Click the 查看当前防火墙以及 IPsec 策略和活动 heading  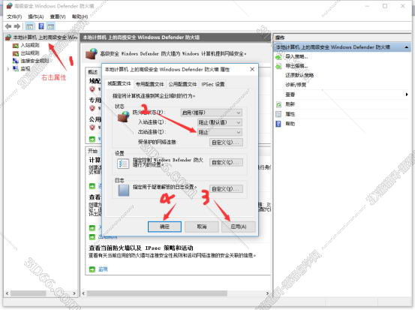(x=141, y=248)
